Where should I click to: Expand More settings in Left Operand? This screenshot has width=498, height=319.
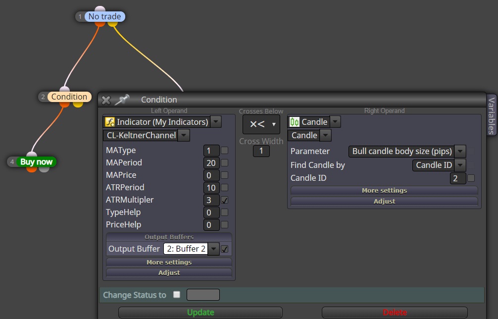(169, 262)
